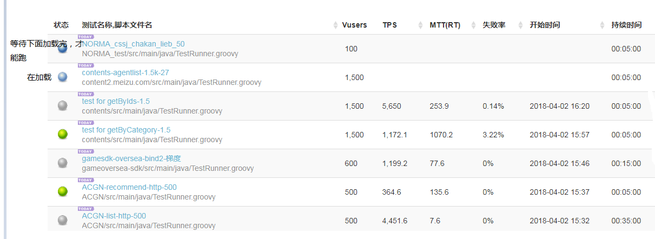Sort by 持续时间 column header
655x239 pixels.
pos(626,25)
